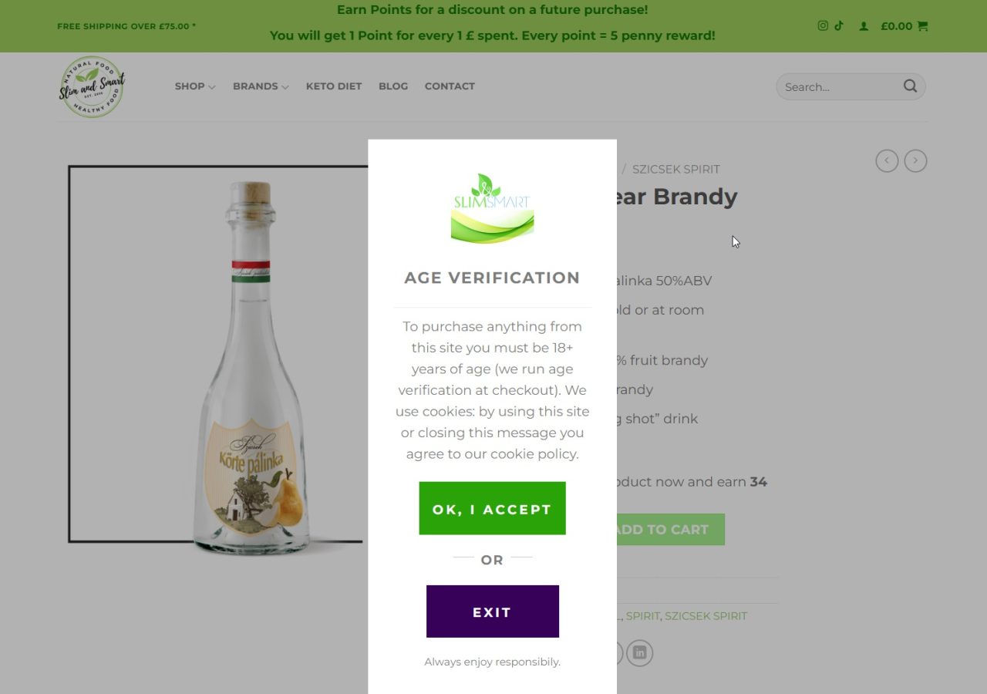Click the Szicsek Spirit category link

click(706, 616)
